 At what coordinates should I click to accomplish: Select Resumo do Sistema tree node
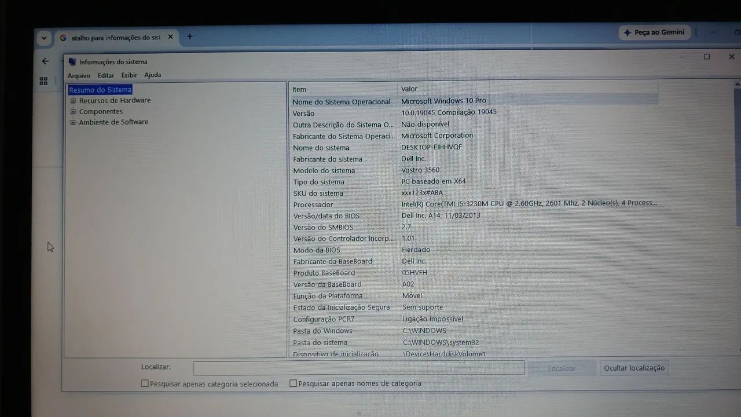coord(100,90)
